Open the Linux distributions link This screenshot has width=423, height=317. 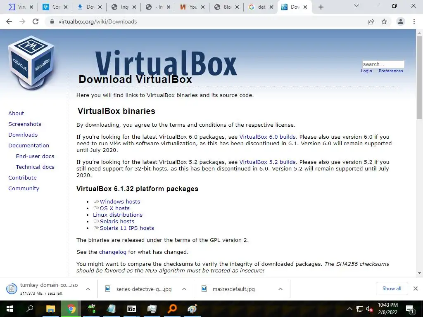(118, 215)
